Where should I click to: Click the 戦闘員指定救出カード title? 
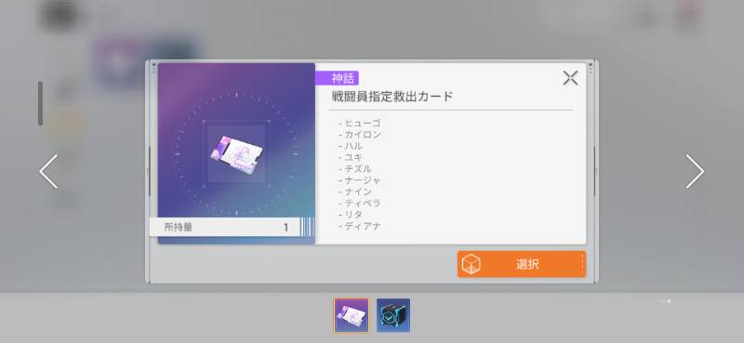point(392,97)
